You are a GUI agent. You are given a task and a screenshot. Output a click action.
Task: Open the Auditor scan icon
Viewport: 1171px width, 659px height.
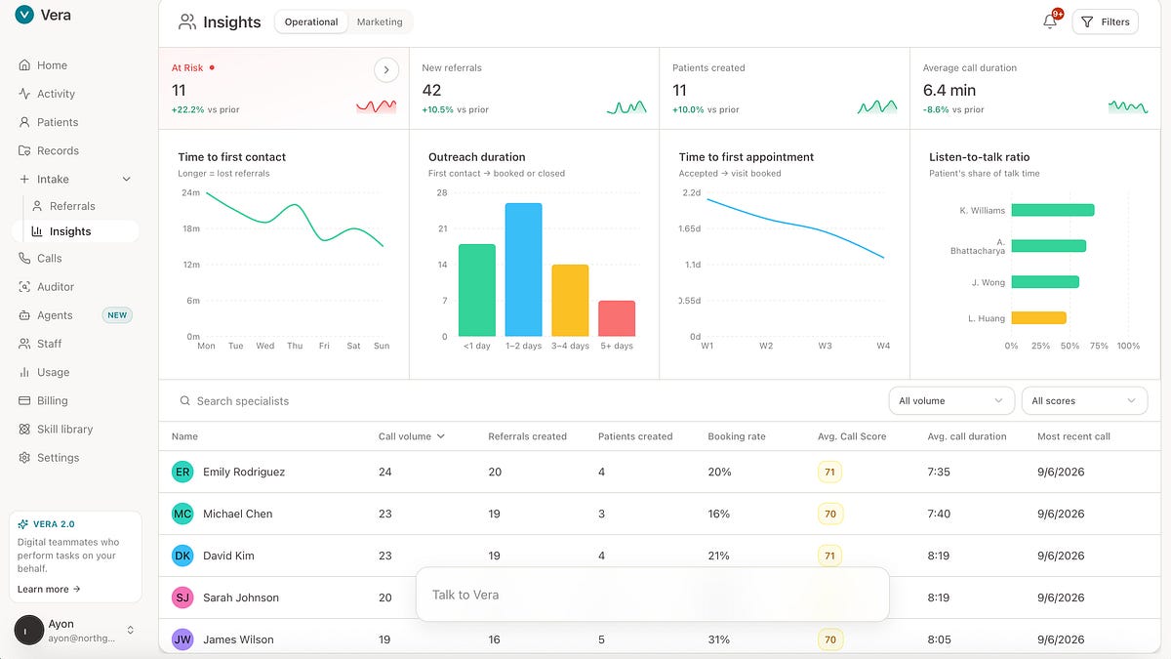click(24, 287)
